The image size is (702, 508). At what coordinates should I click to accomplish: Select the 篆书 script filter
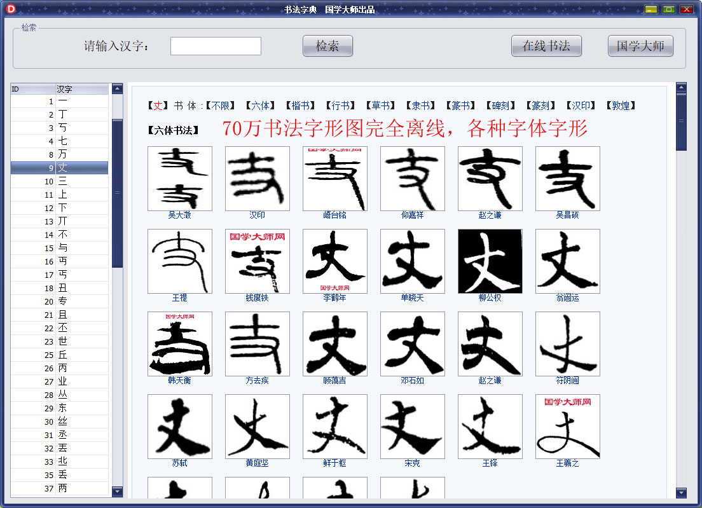point(460,106)
